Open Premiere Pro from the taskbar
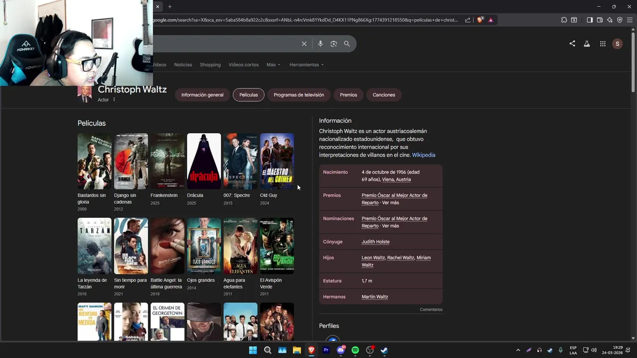637x358 pixels. [x=326, y=350]
